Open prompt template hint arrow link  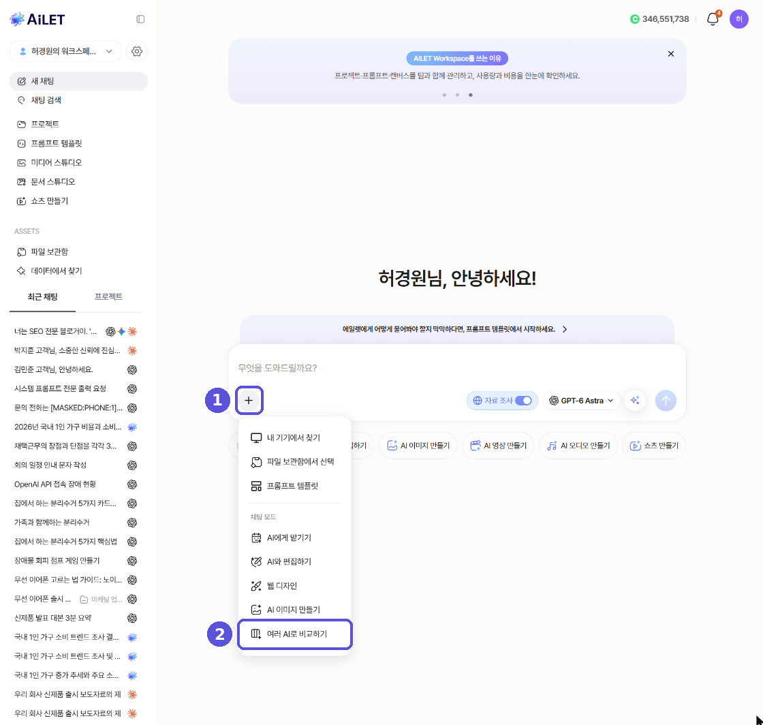click(565, 329)
